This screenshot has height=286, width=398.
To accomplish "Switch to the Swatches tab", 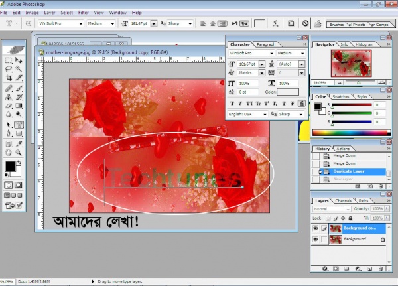I will pos(341,96).
